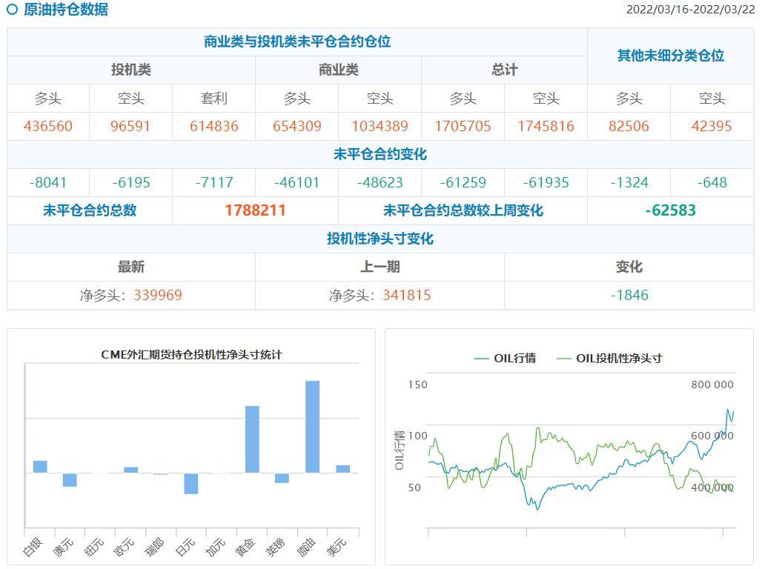Click the 黄金 bar in the bar chart

pos(252,439)
